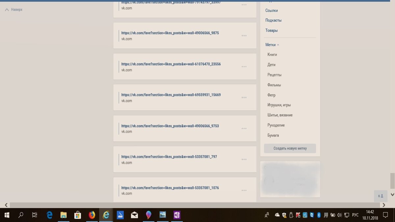Open File Explorer from taskbar
The width and height of the screenshot is (395, 222).
[x=64, y=215]
